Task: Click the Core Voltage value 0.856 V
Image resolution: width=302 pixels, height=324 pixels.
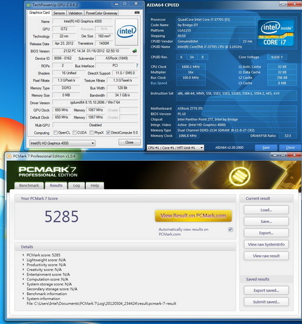Action: (277, 57)
